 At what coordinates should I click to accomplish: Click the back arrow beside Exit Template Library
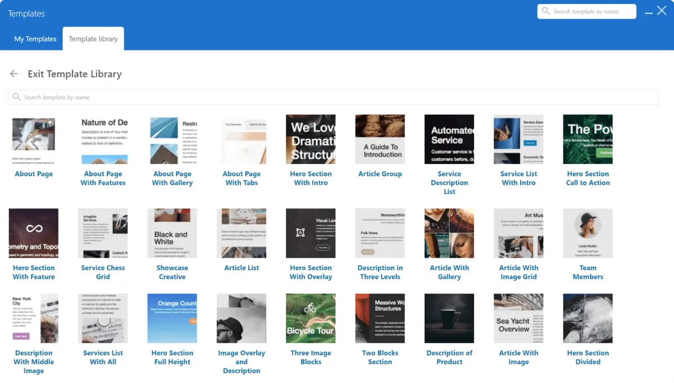click(x=14, y=74)
